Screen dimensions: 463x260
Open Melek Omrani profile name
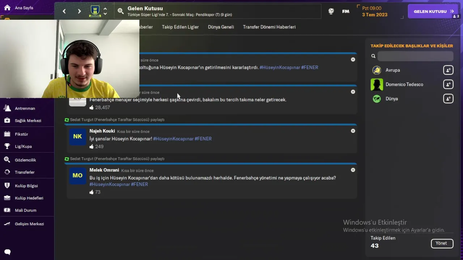(x=104, y=170)
